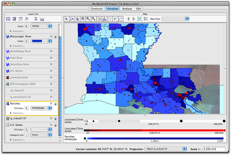This screenshot has width=231, height=155.
Task: Switch to the Analyze tab
Action: tap(127, 9)
